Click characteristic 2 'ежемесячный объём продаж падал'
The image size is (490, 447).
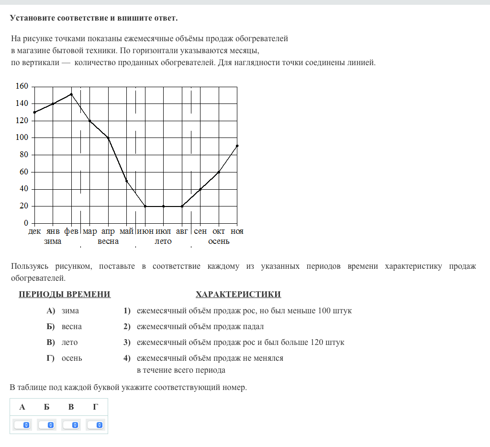(x=200, y=327)
